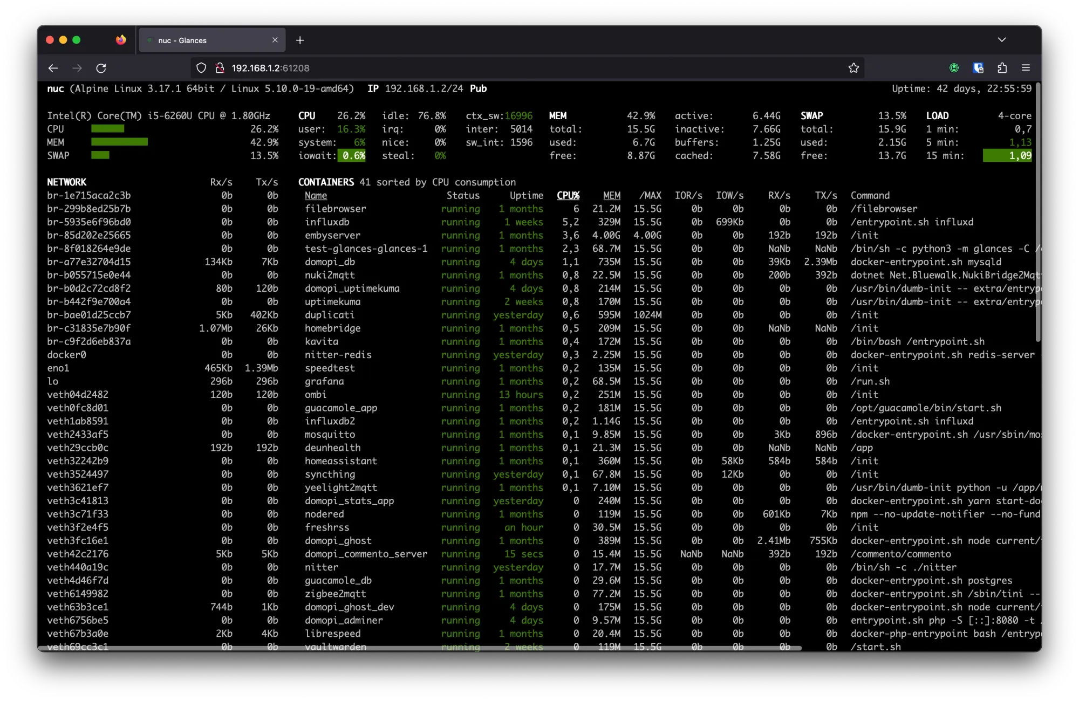Open the green extension icon in toolbar
The image size is (1079, 701).
pos(954,68)
